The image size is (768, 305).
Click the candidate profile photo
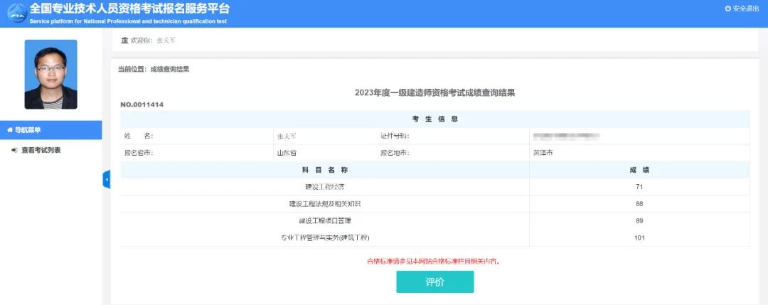(x=50, y=74)
